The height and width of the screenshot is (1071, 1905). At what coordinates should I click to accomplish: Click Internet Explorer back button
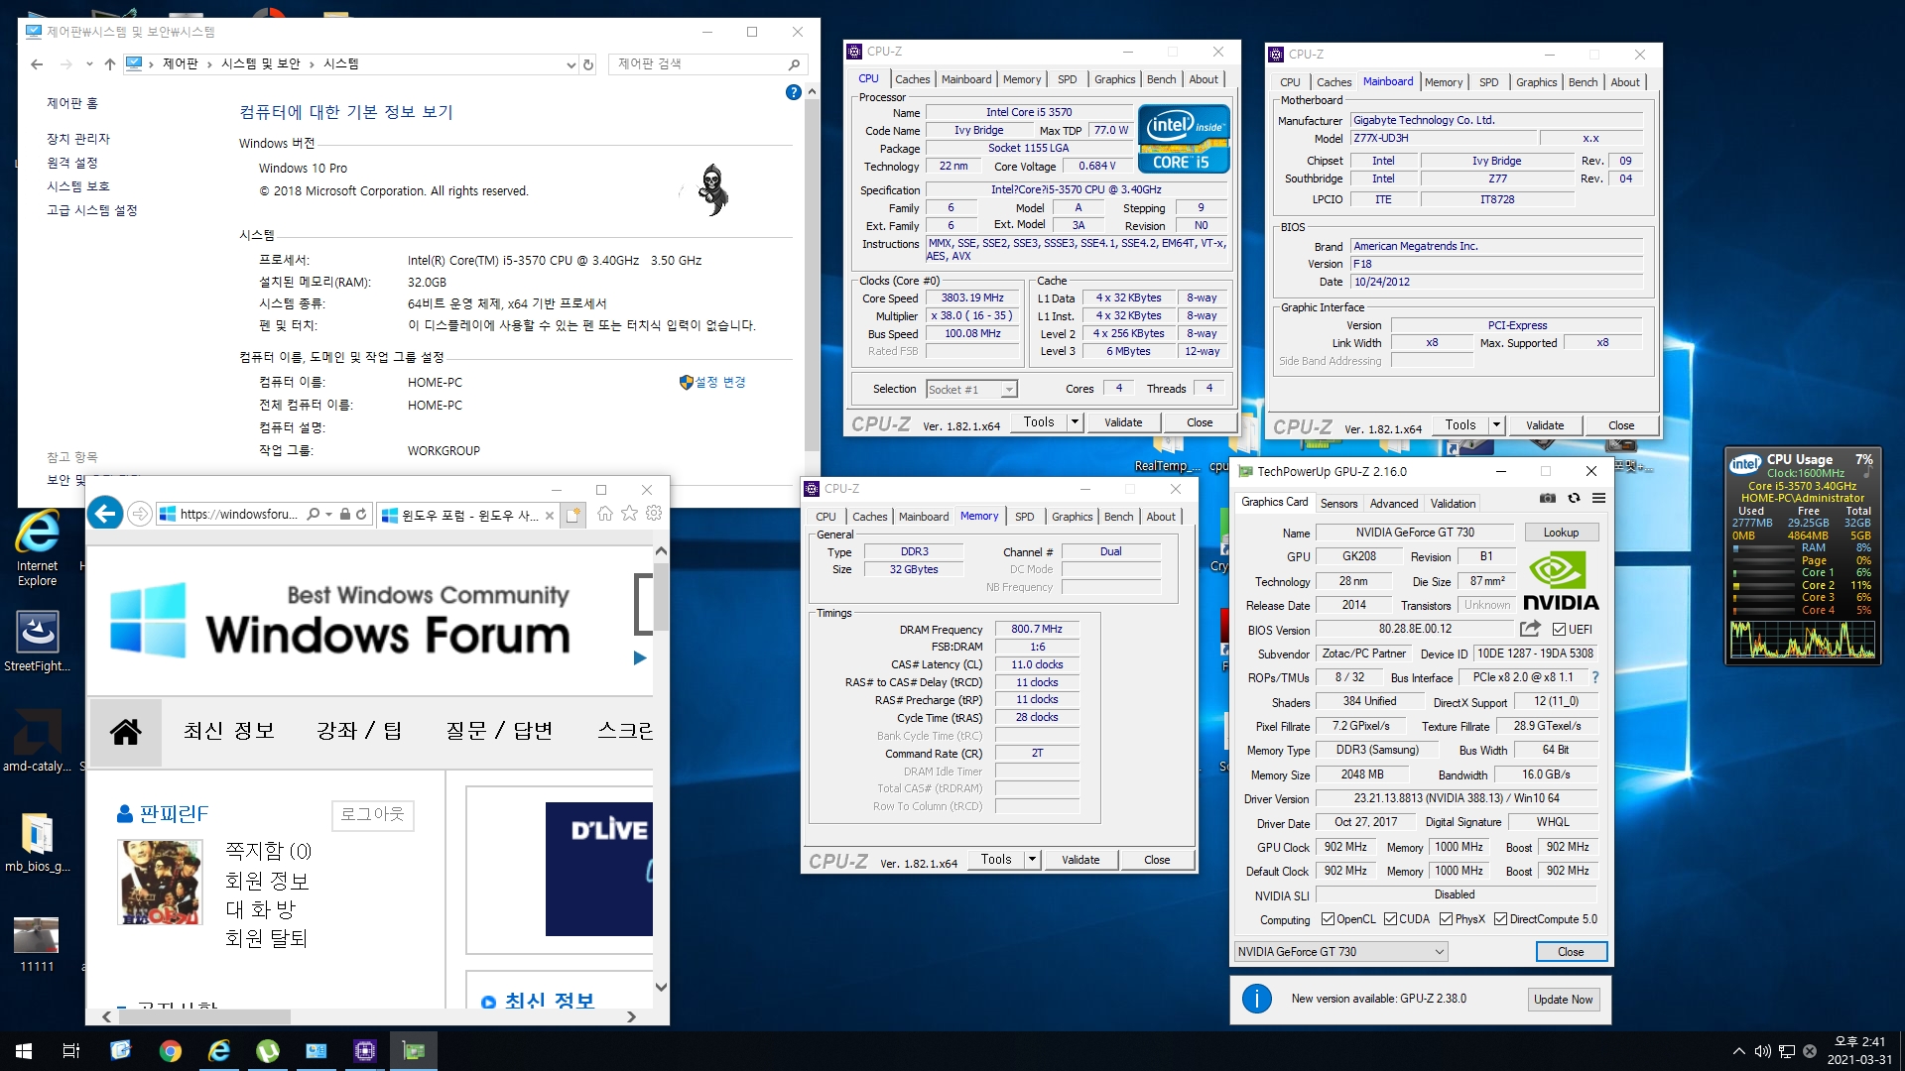tap(105, 514)
